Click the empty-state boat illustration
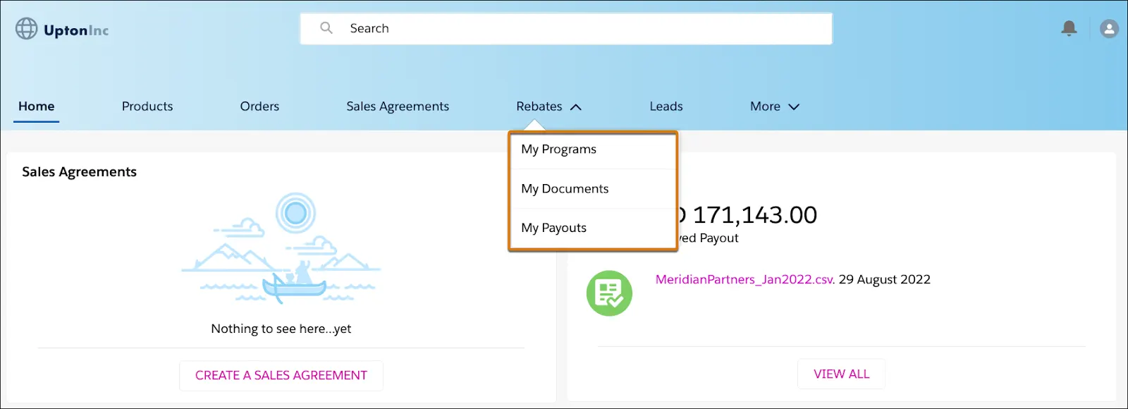 tap(281, 248)
